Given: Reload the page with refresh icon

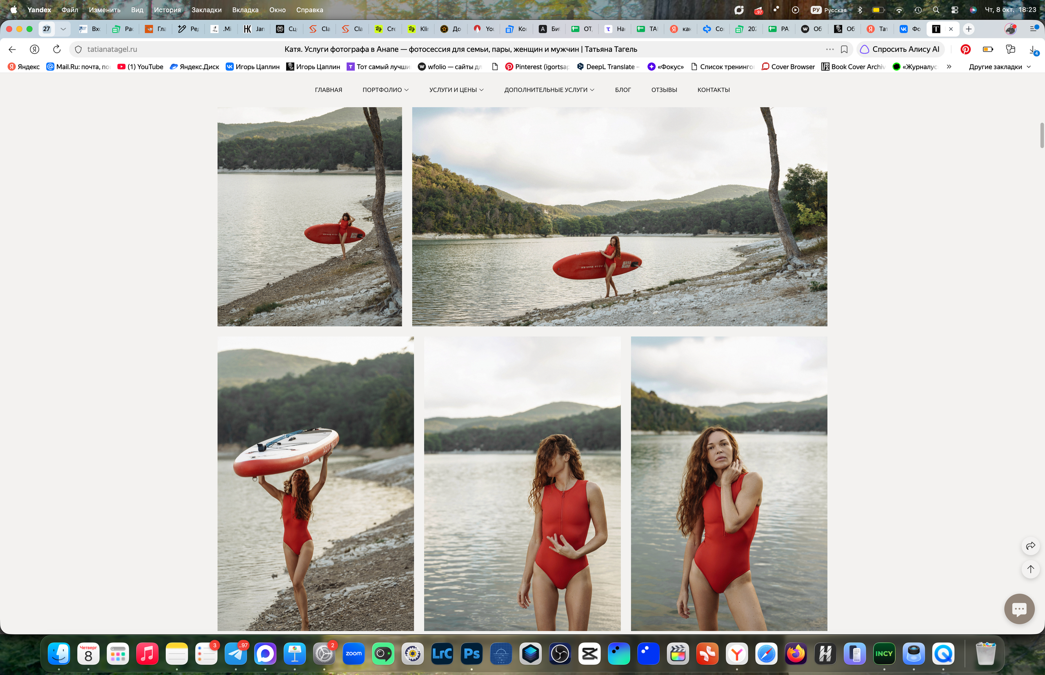Looking at the screenshot, I should (x=57, y=49).
